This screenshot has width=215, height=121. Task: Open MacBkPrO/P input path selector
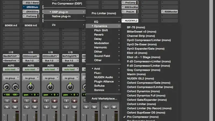click(x=11, y=56)
